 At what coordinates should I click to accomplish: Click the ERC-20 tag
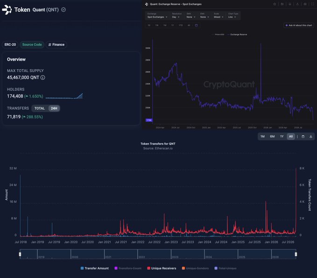(x=10, y=44)
